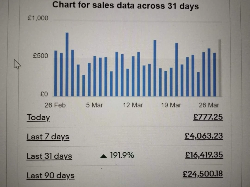
Task: Select the tallest blue bar near 26 Feb
Action: pyautogui.click(x=67, y=64)
